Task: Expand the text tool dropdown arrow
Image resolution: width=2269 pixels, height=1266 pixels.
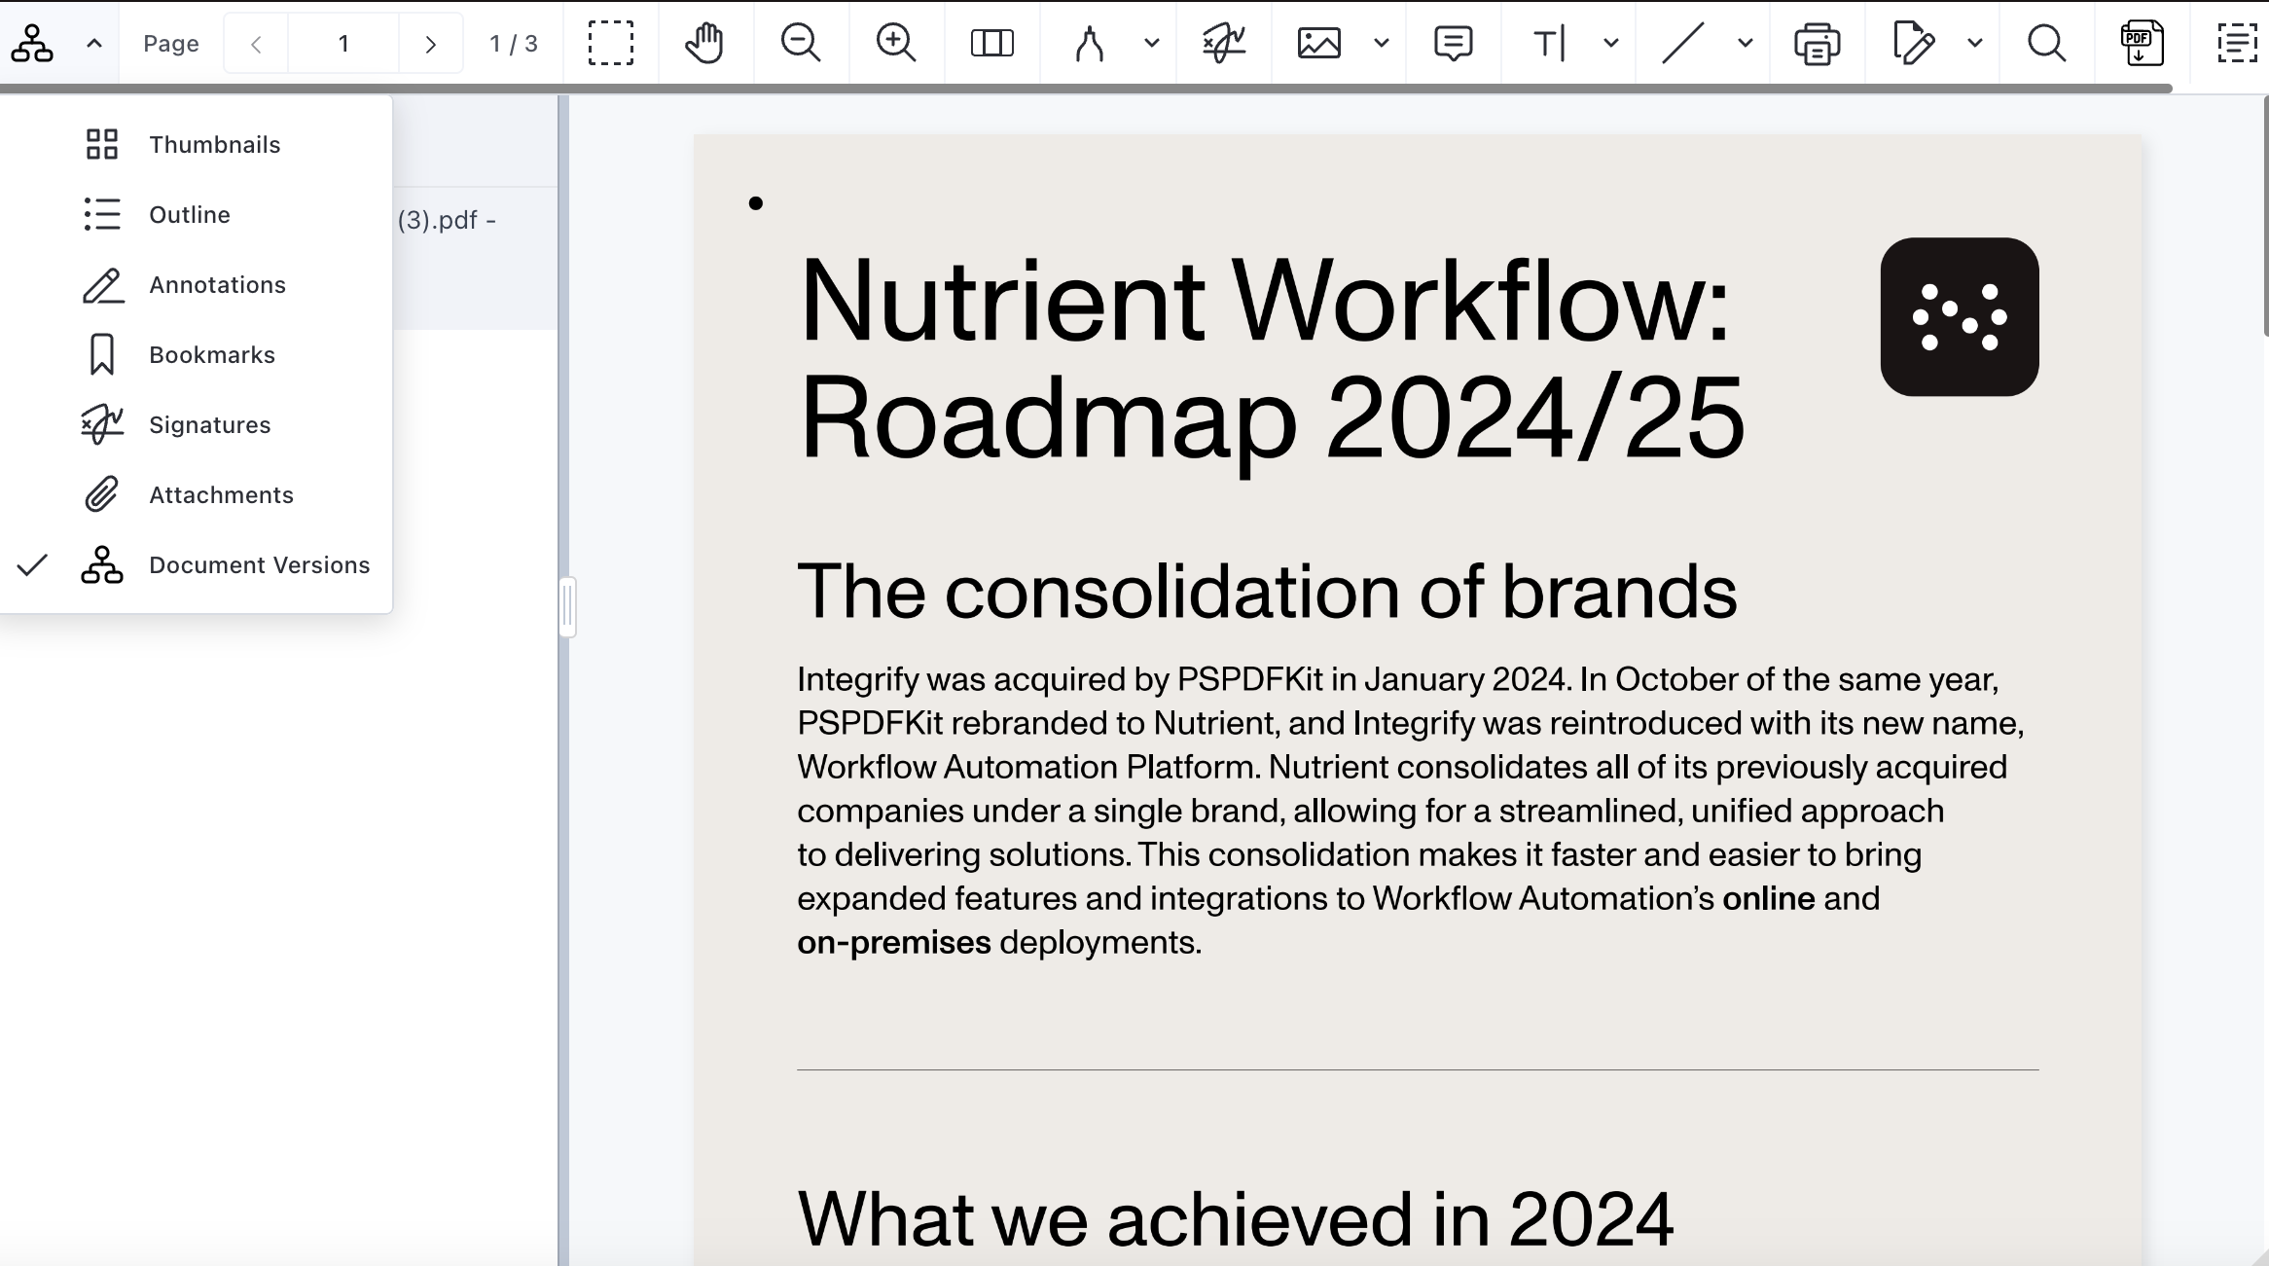Action: click(x=1611, y=44)
